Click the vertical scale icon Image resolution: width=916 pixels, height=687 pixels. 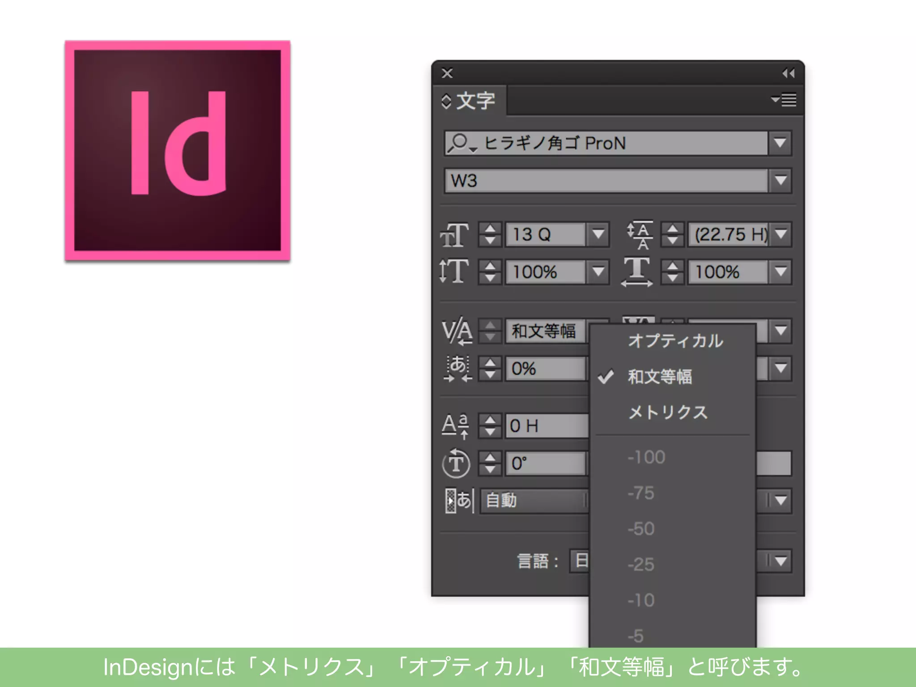[x=454, y=271]
